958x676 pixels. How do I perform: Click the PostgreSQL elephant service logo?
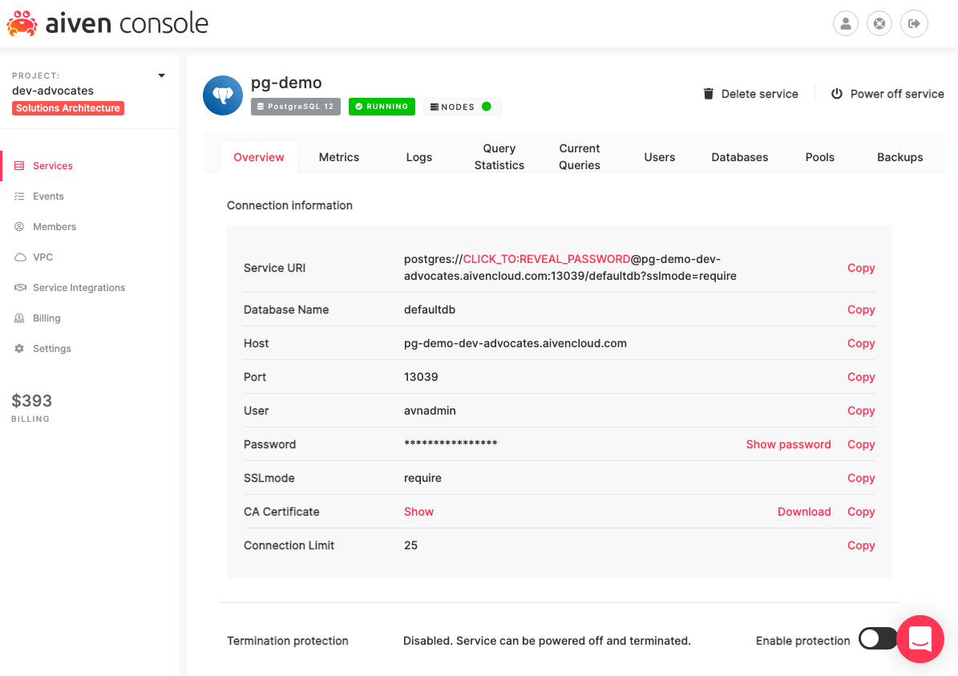223,95
